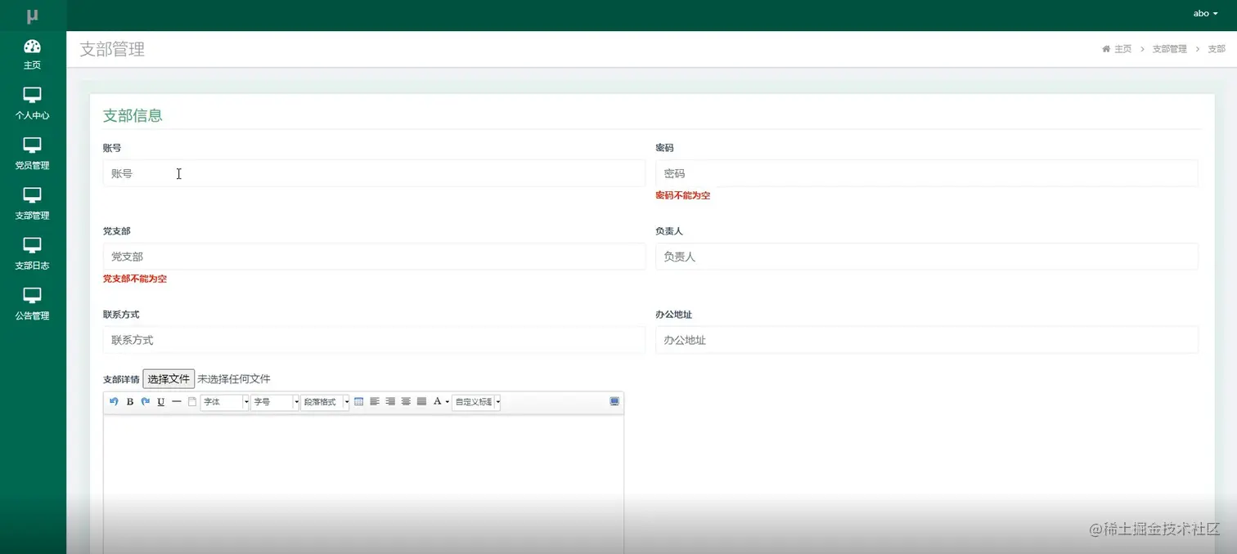Click the redo icon in editor toolbar
This screenshot has height=554, width=1237.
(x=146, y=401)
